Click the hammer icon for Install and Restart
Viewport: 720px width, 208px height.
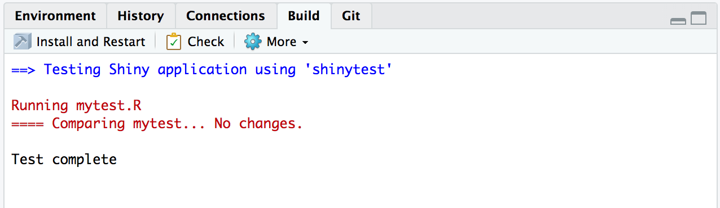22,42
